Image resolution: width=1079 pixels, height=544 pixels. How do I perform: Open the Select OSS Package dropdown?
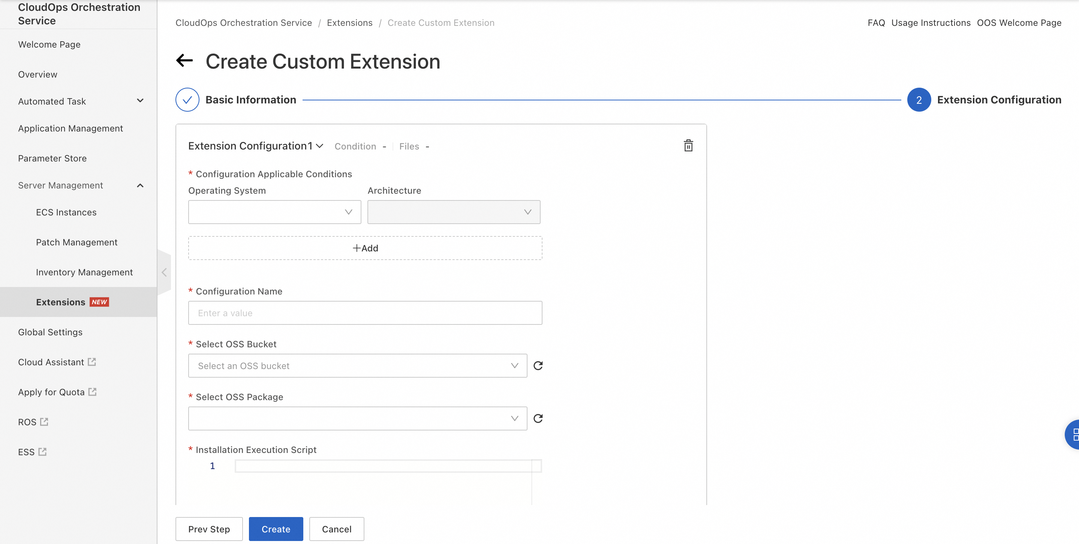pyautogui.click(x=357, y=418)
